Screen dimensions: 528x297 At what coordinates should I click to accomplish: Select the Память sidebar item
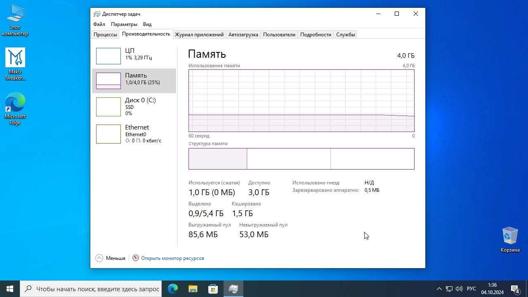point(134,80)
